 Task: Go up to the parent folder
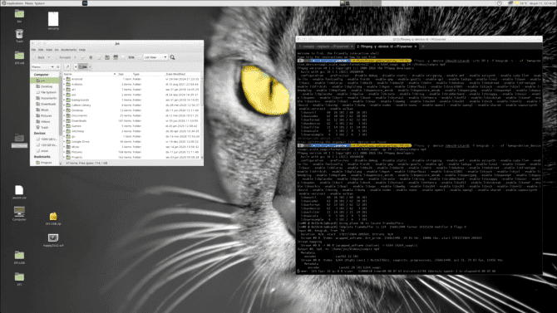(82, 57)
